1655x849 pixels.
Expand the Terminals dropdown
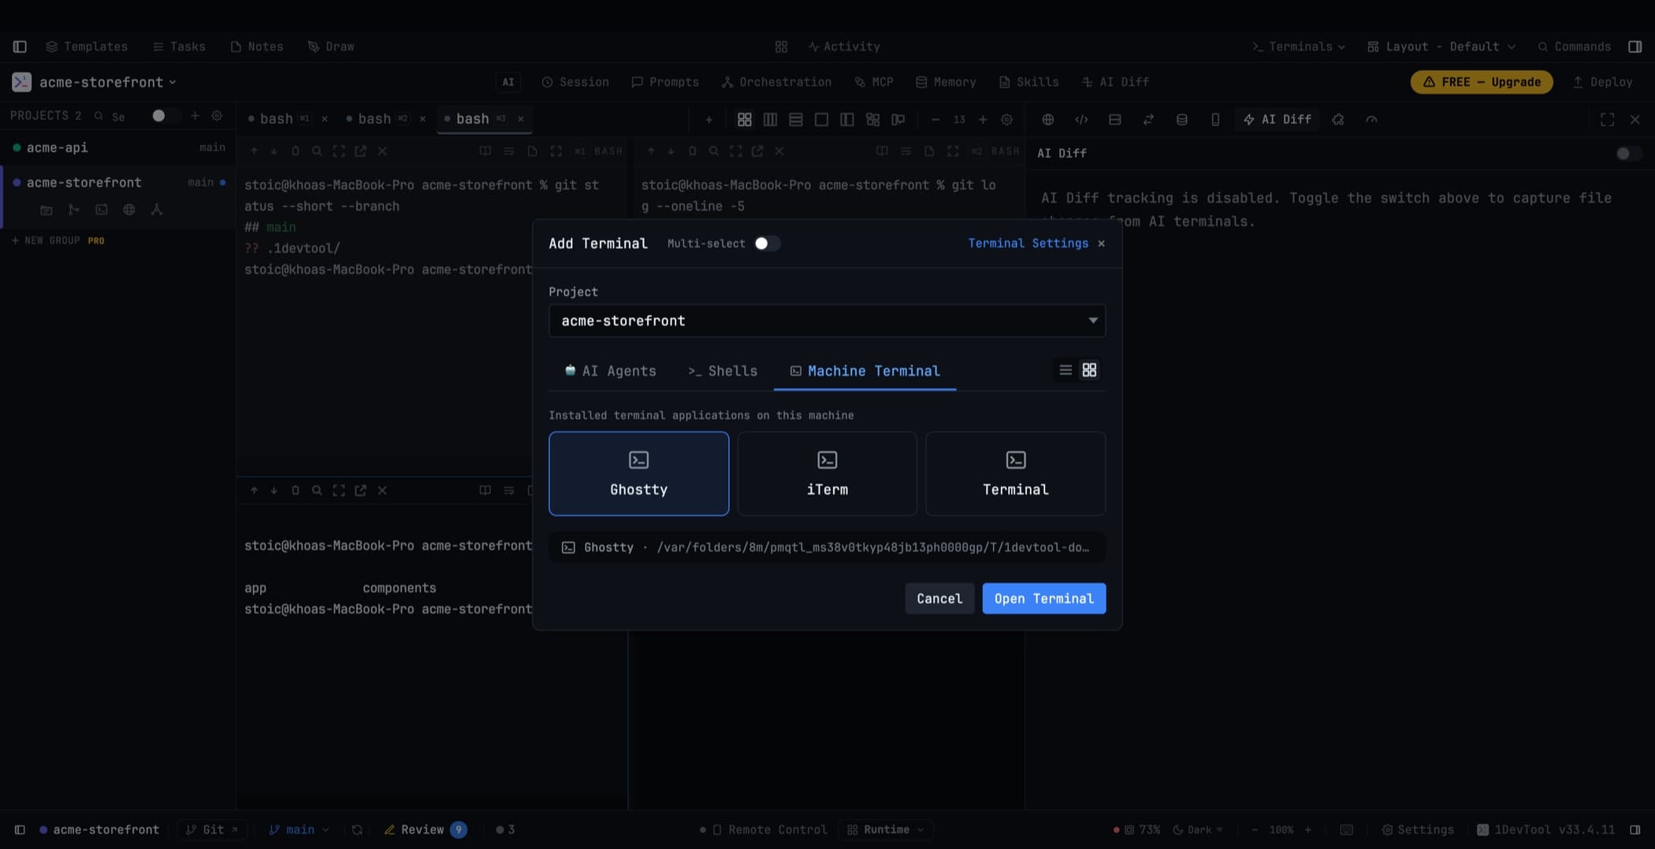pos(1299,46)
